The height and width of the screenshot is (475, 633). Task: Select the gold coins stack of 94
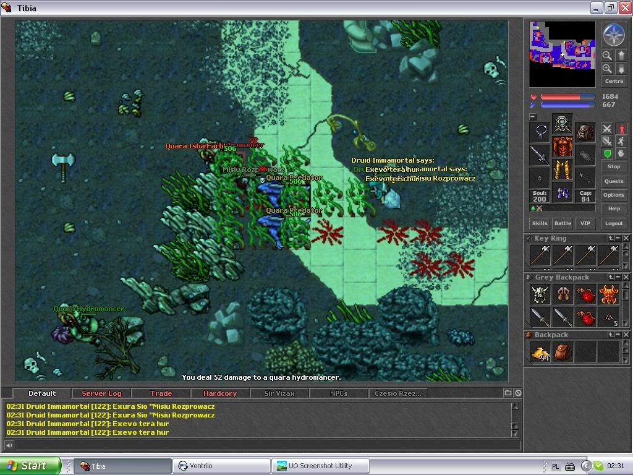pyautogui.click(x=540, y=352)
